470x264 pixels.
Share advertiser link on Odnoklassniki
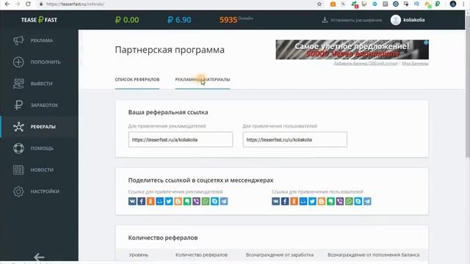coord(151,201)
